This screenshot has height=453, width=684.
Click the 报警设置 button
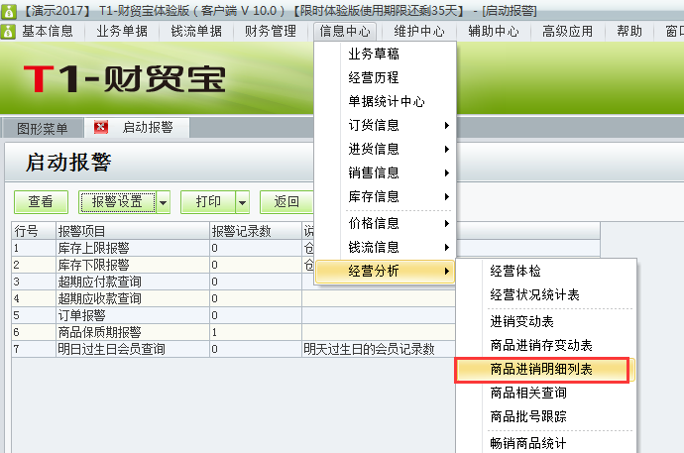pos(117,202)
